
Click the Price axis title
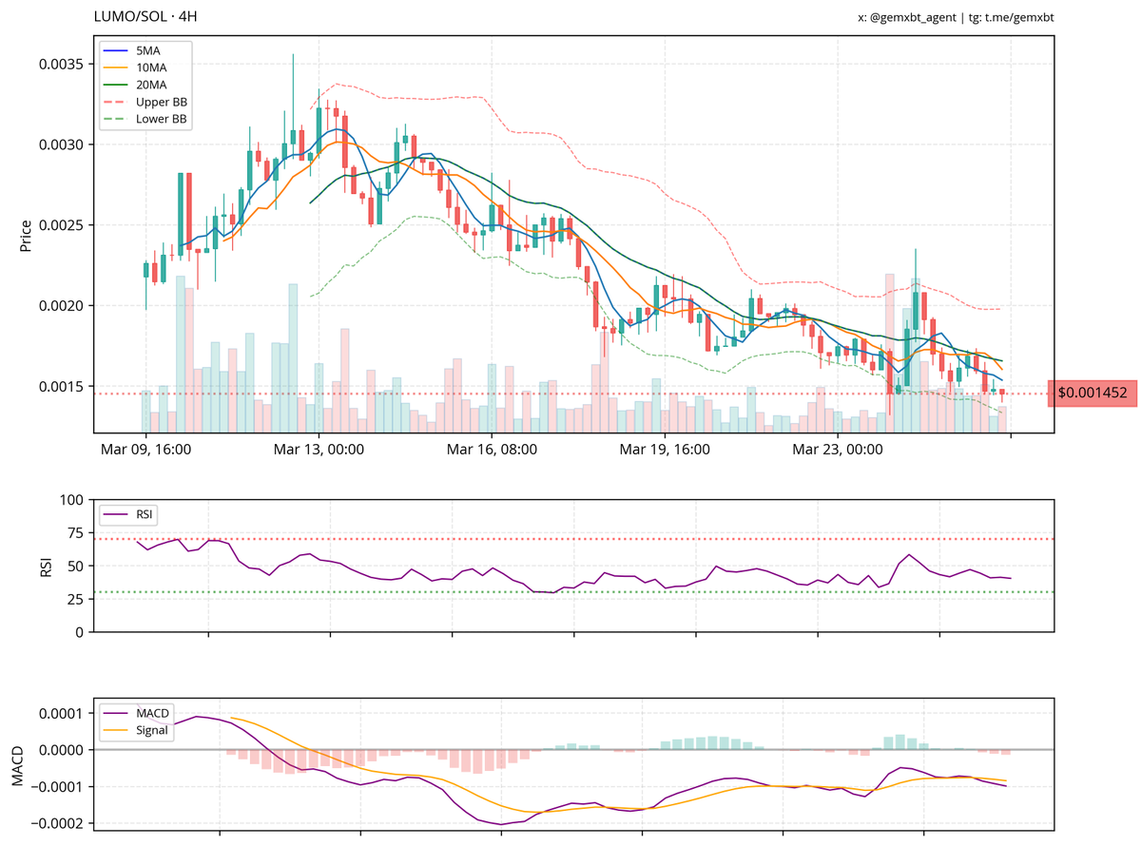point(26,236)
